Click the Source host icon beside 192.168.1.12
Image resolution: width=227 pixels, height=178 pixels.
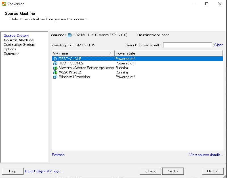(70, 35)
